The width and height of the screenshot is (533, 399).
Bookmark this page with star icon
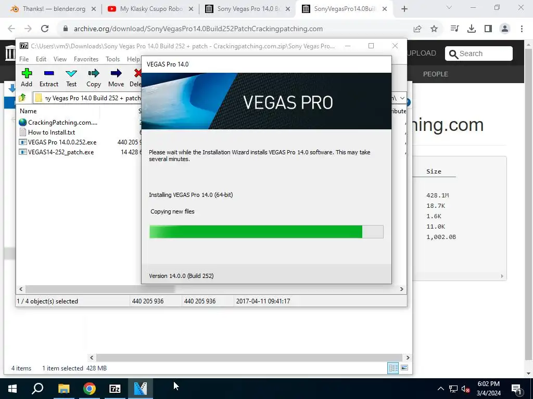(x=434, y=29)
